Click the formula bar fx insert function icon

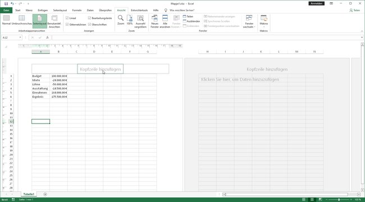47,38
